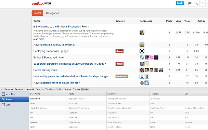Select the Ember devtools tab
The width and height of the screenshot is (208, 130).
point(85,89)
